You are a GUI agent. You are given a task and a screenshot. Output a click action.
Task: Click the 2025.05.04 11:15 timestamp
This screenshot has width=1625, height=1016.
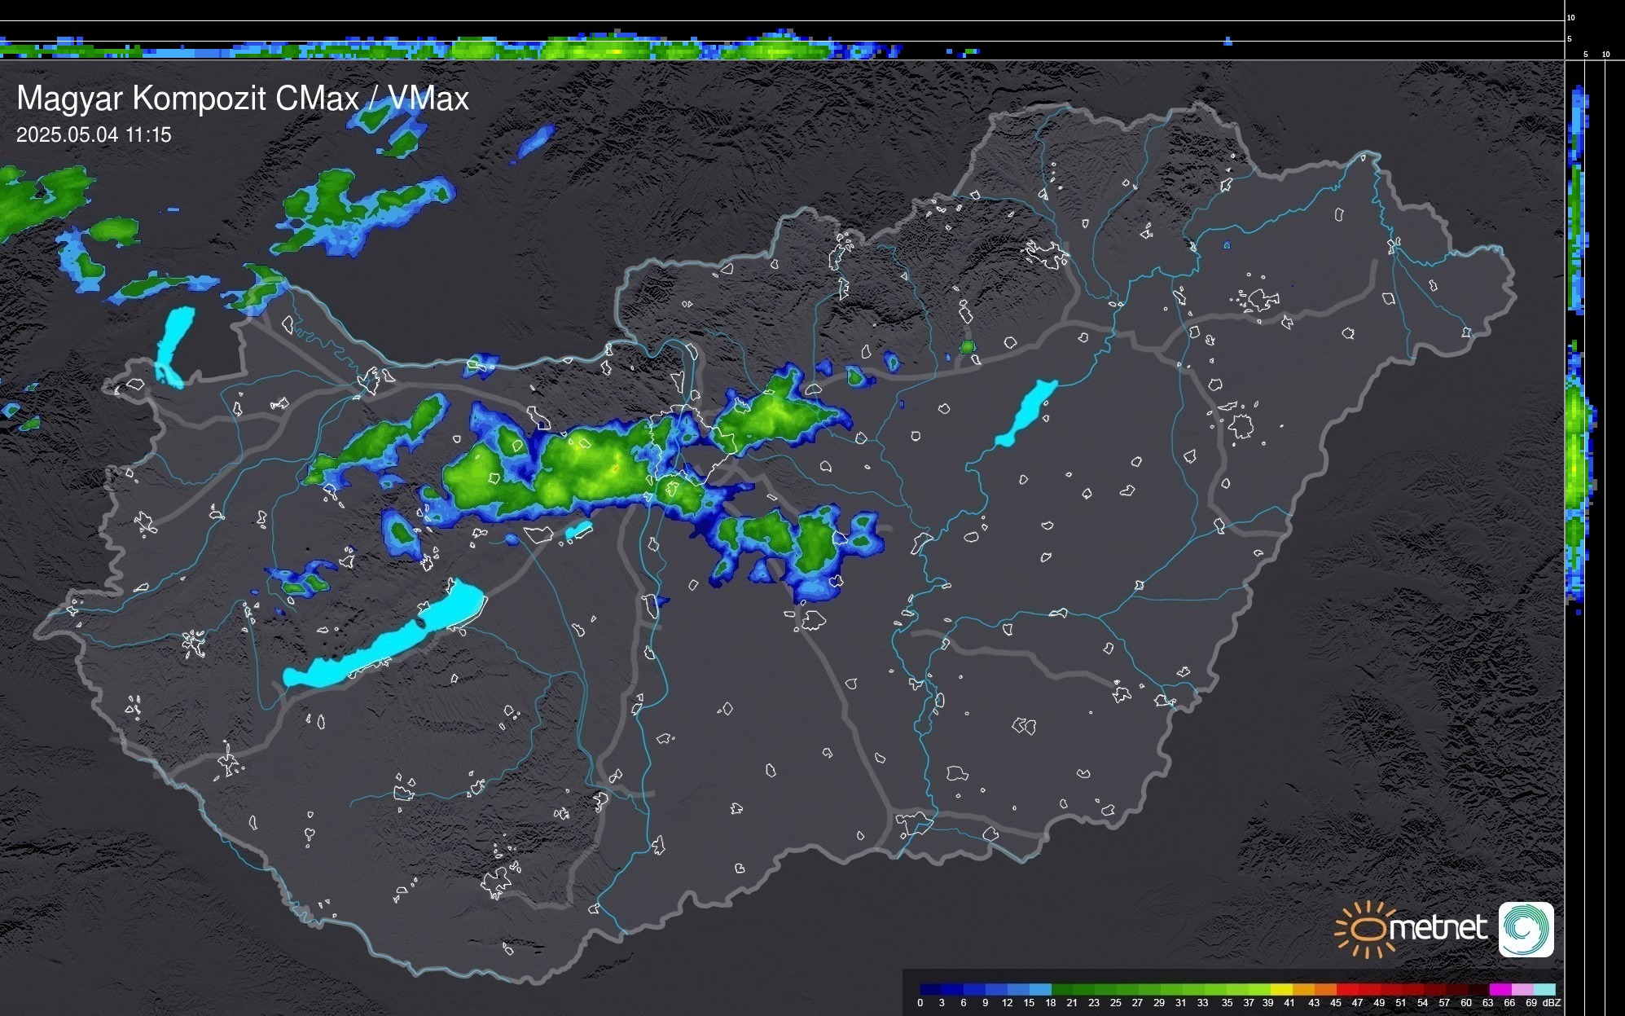pyautogui.click(x=94, y=135)
